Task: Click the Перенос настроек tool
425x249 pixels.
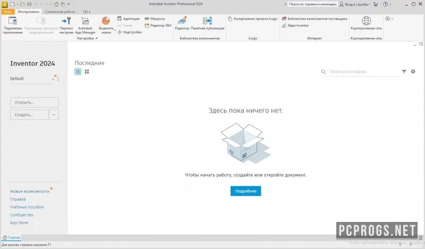Action: click(x=66, y=25)
